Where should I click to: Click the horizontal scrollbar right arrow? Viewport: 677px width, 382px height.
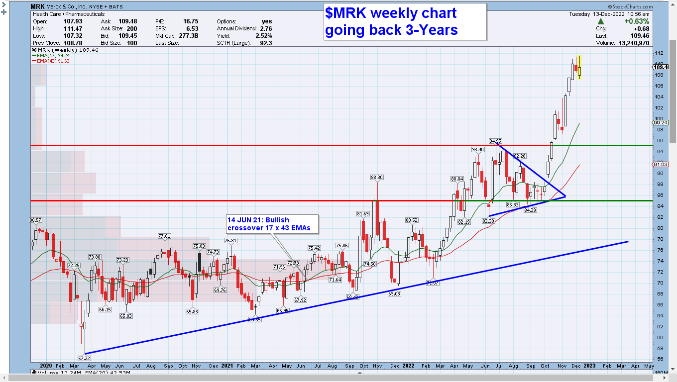pos(664,378)
